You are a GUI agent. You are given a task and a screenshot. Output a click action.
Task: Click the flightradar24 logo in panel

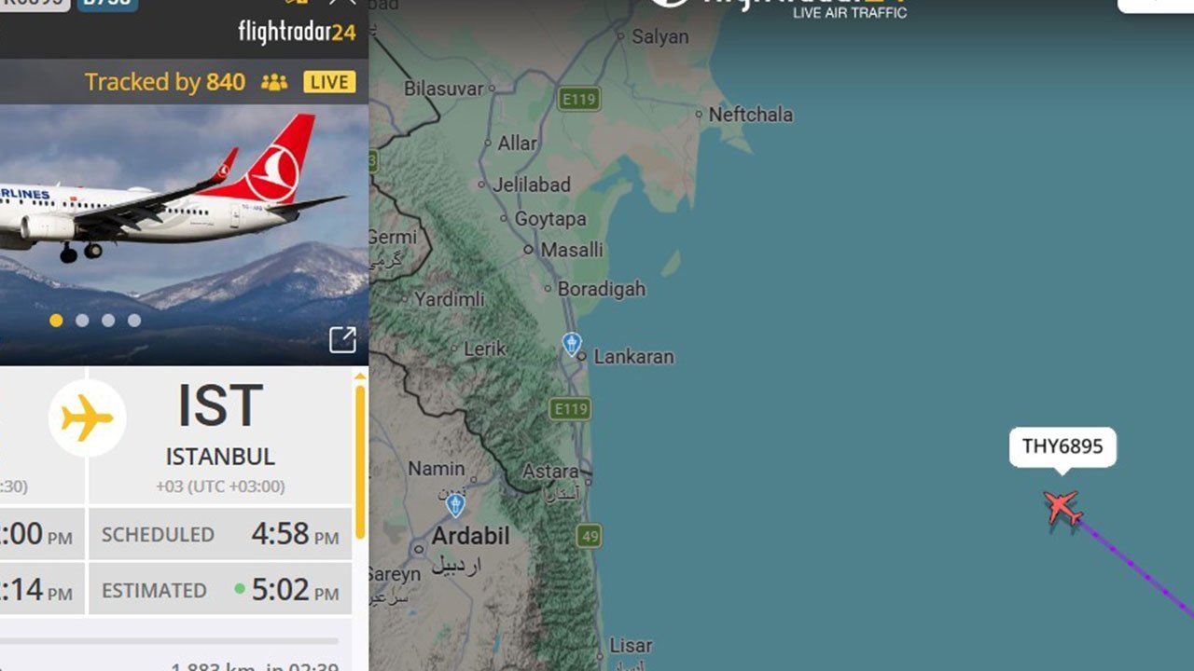pos(297,32)
